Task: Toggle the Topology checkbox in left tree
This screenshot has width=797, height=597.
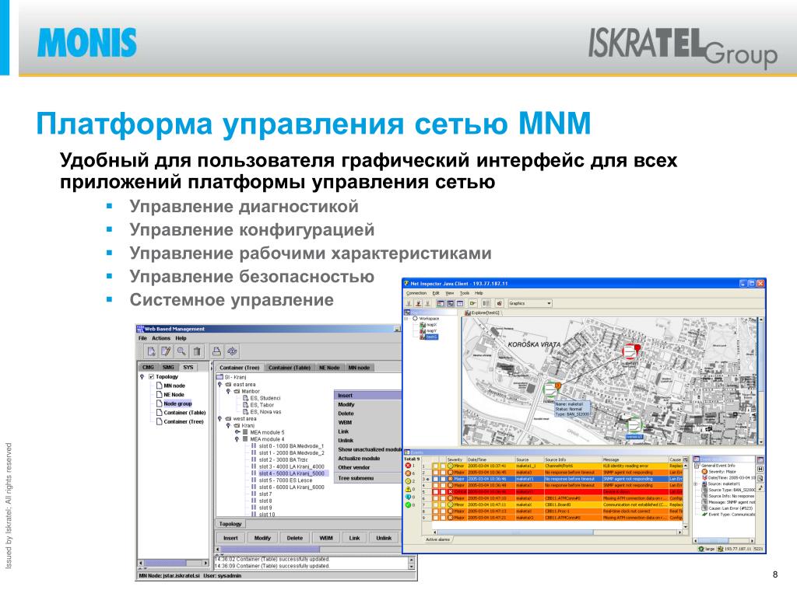Action: [152, 377]
